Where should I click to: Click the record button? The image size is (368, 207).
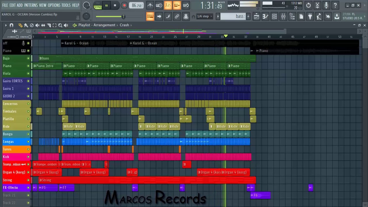pyautogui.click(x=124, y=5)
